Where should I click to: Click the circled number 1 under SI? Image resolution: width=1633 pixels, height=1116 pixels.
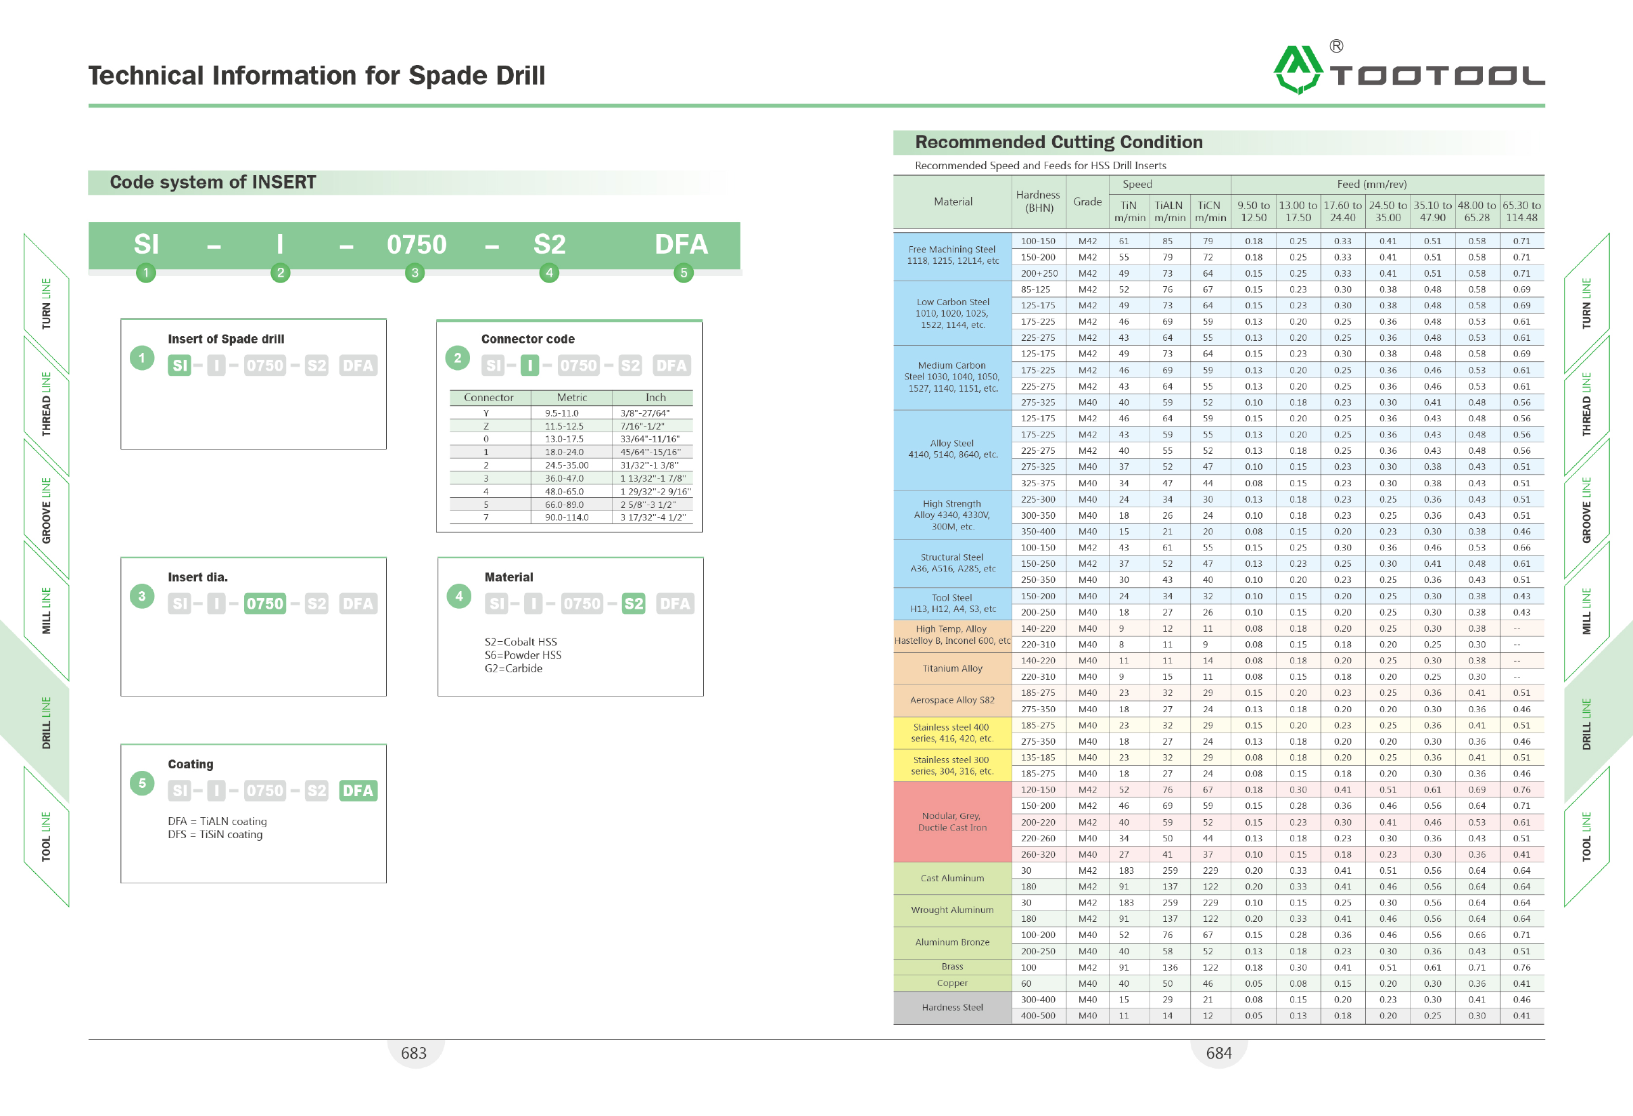145,273
